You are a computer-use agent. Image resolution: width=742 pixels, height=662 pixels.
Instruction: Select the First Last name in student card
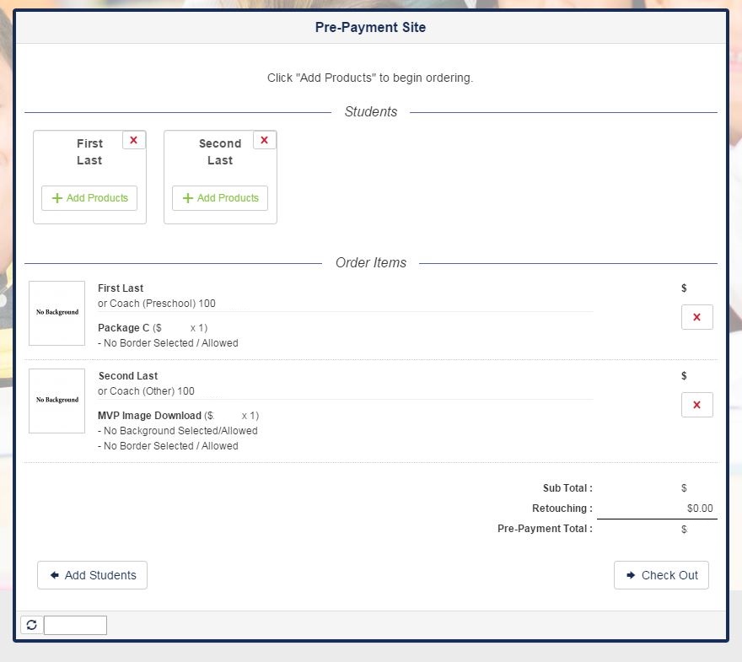pyautogui.click(x=89, y=152)
